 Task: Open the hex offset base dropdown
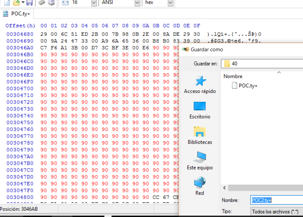170,3
